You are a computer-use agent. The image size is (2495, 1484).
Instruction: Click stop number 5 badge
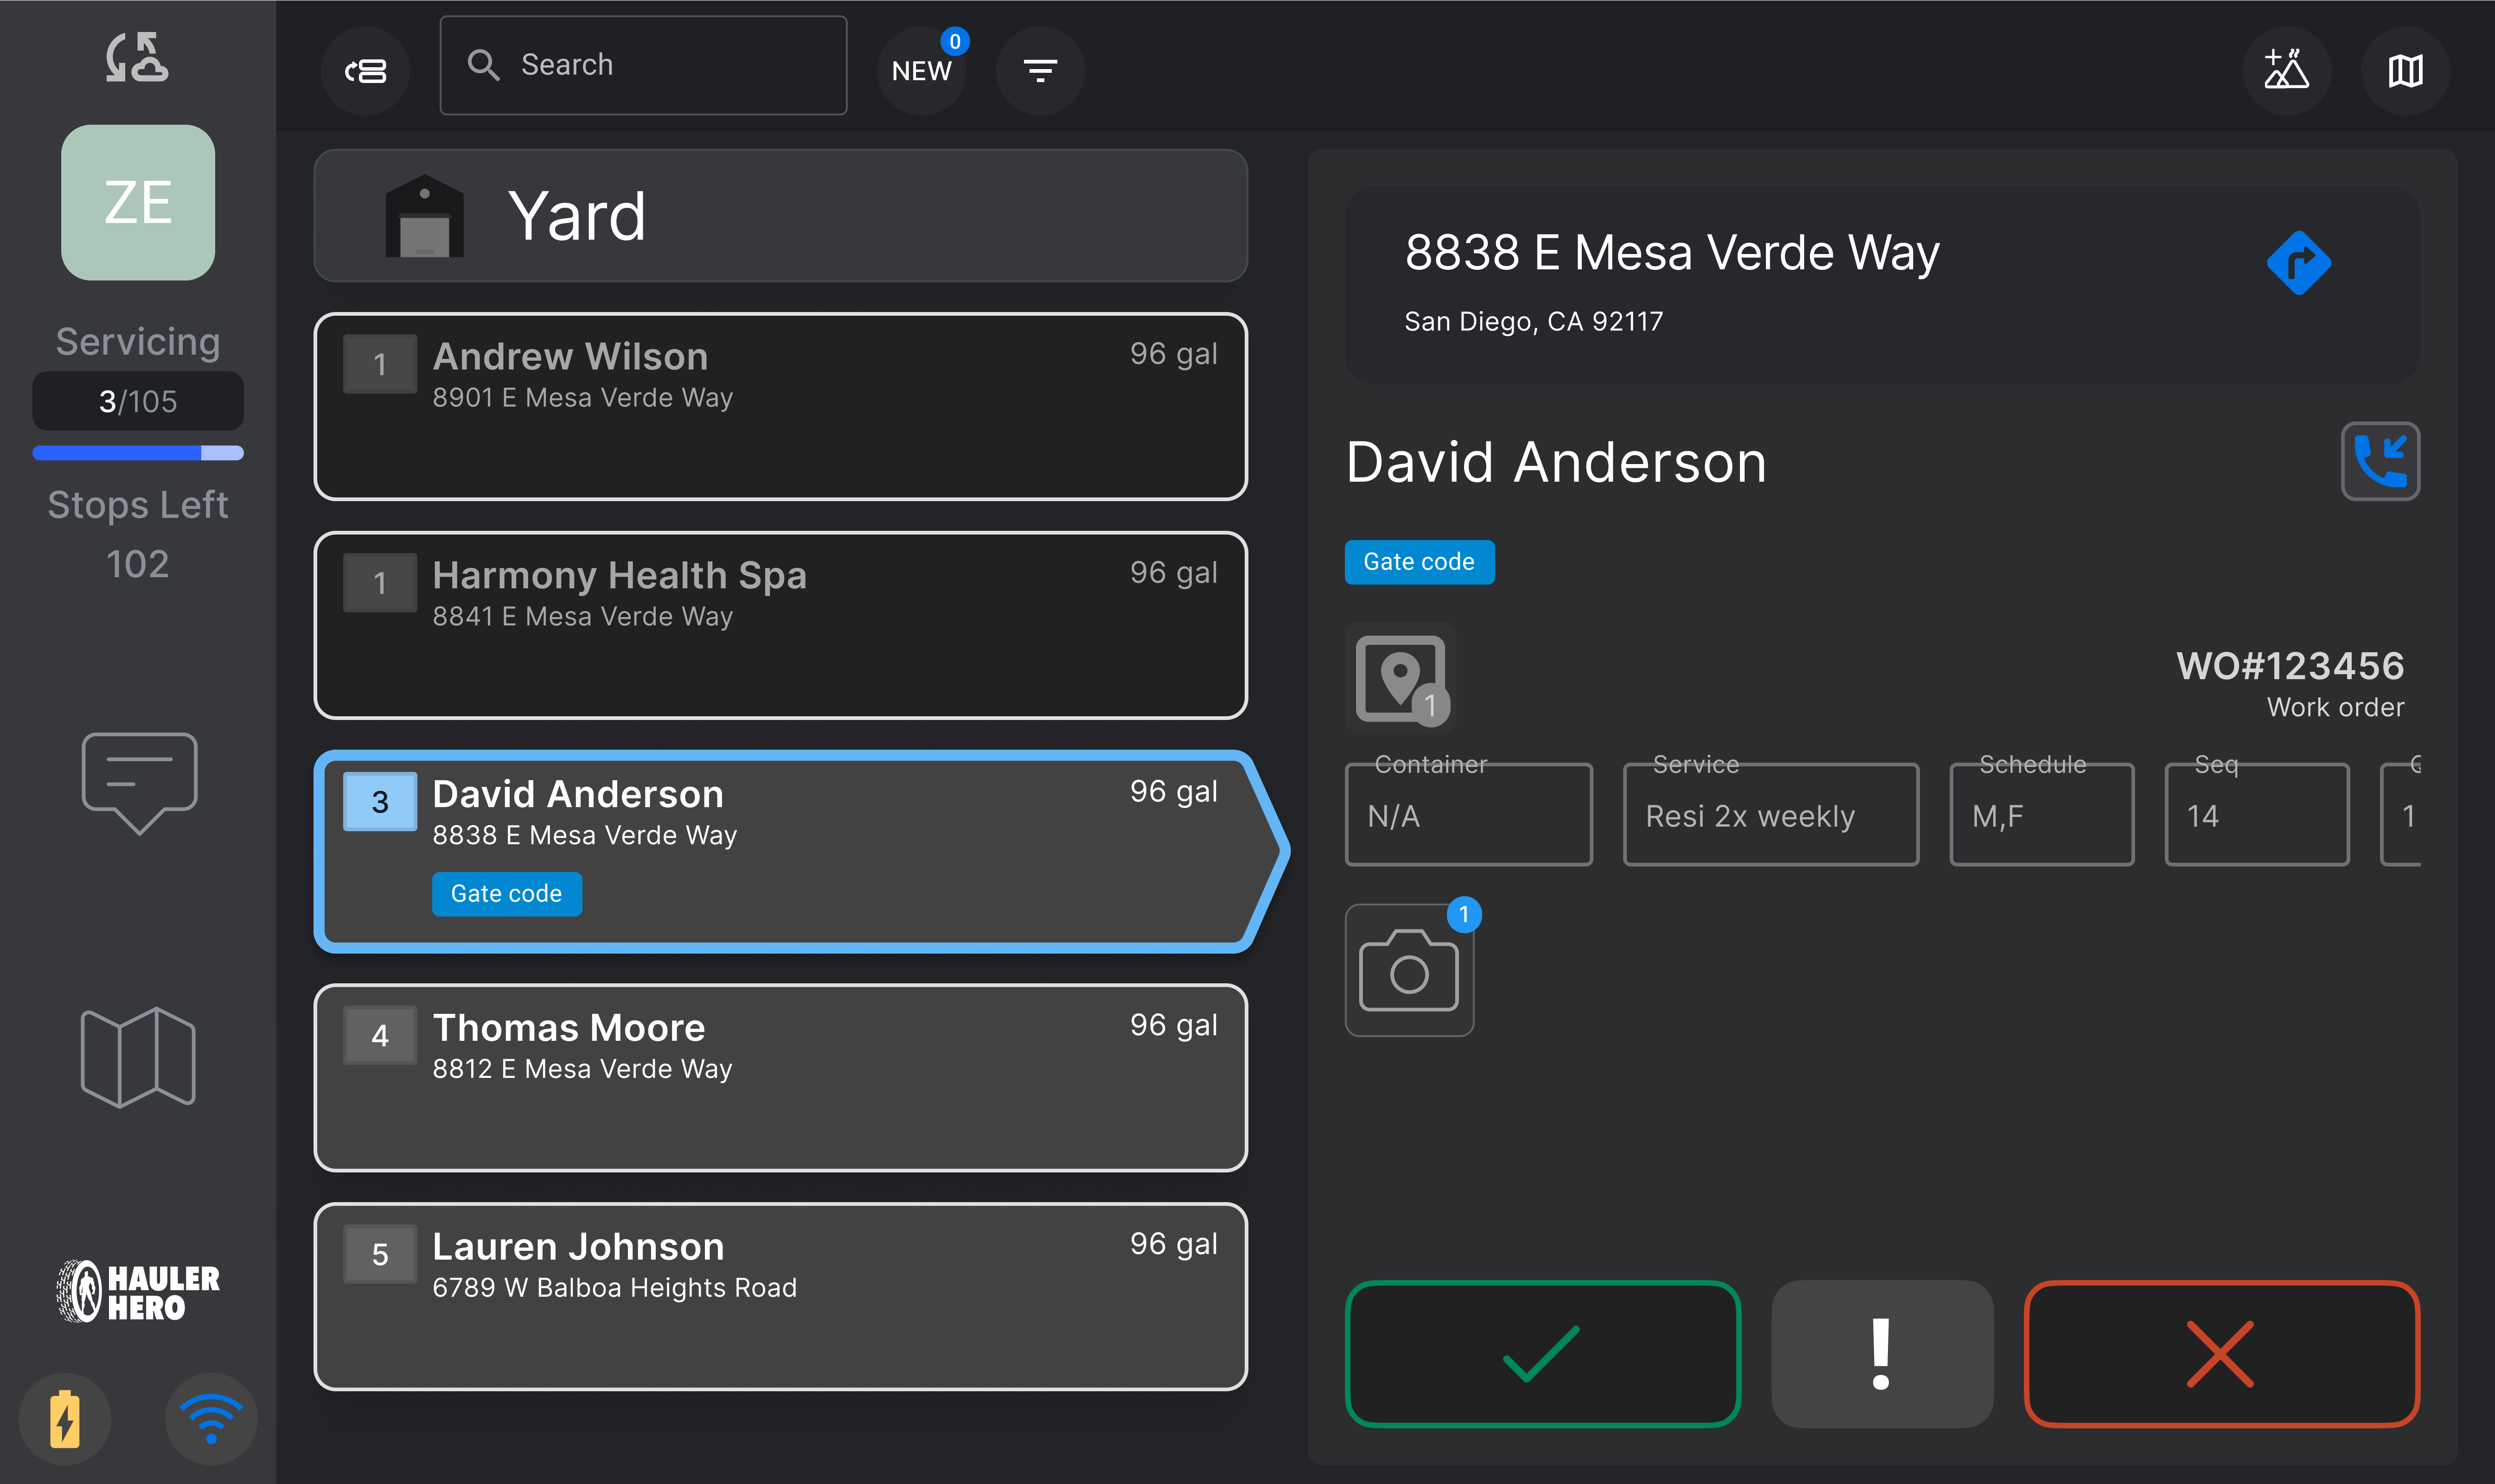(x=380, y=1254)
